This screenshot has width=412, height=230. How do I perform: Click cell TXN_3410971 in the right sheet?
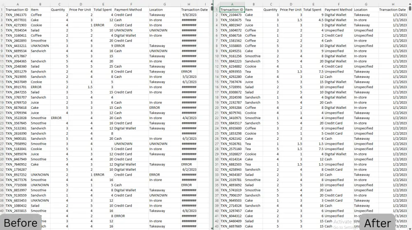click(x=232, y=118)
